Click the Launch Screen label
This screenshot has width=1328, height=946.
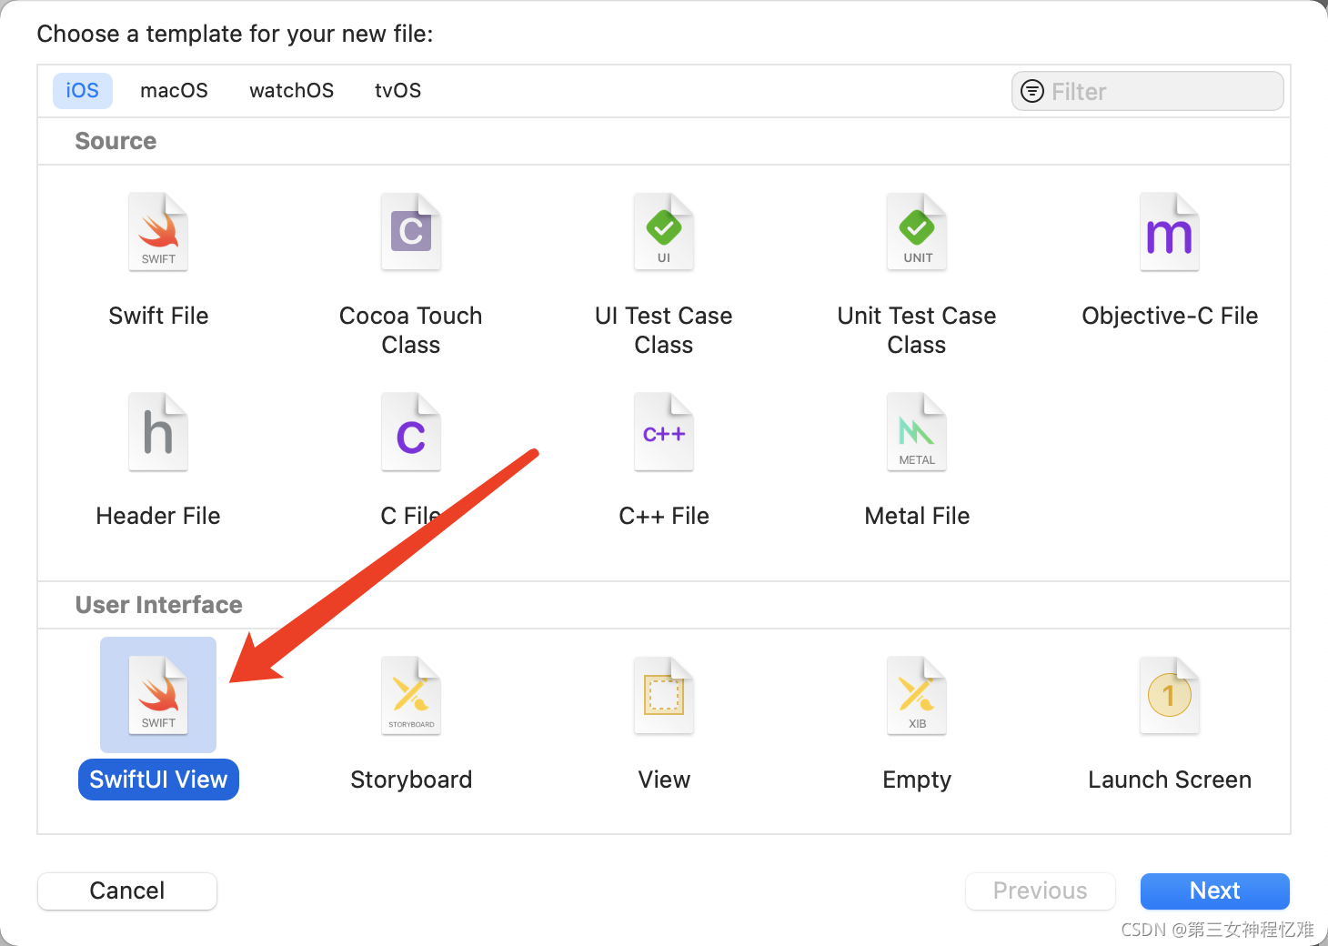pos(1170,780)
